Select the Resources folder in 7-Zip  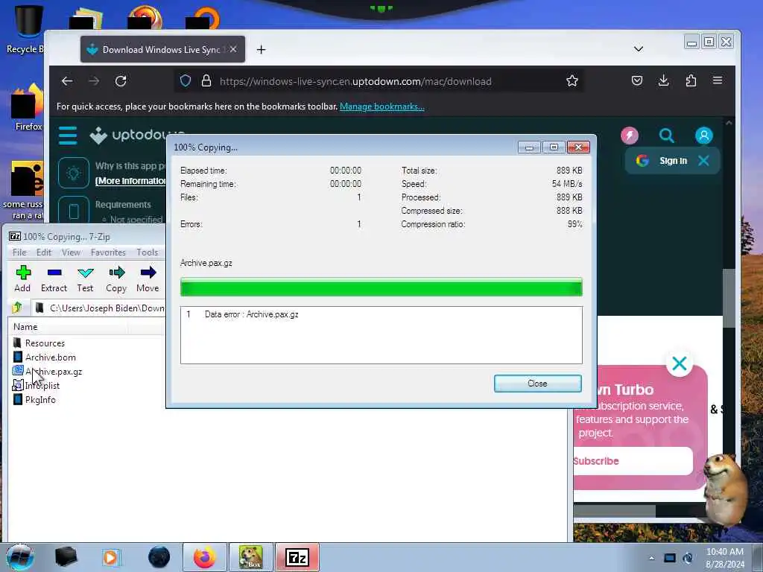(45, 343)
